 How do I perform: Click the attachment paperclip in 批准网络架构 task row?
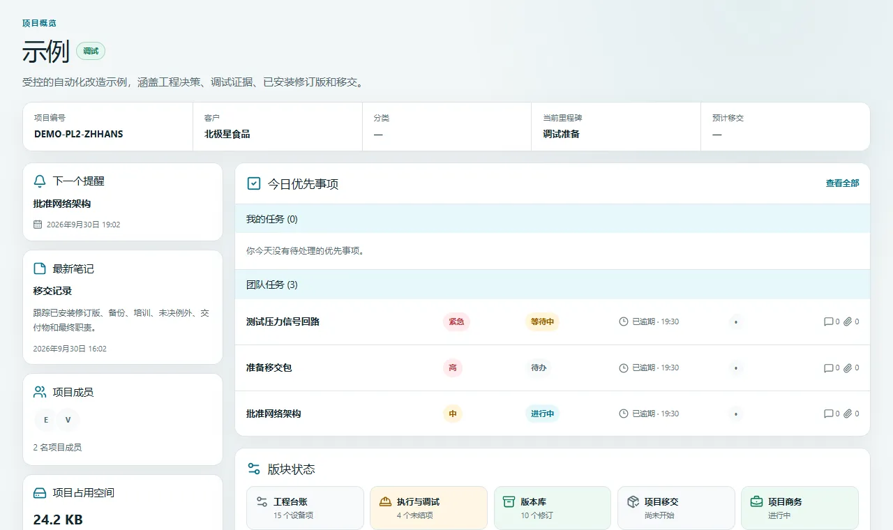(848, 414)
